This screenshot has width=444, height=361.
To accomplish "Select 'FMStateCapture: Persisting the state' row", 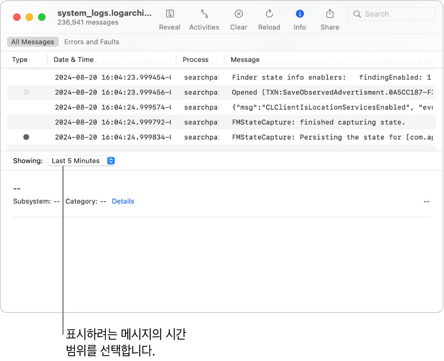I will pos(221,137).
